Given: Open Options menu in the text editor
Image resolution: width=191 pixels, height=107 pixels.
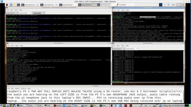Looking at the screenshot, I should tap(23, 89).
